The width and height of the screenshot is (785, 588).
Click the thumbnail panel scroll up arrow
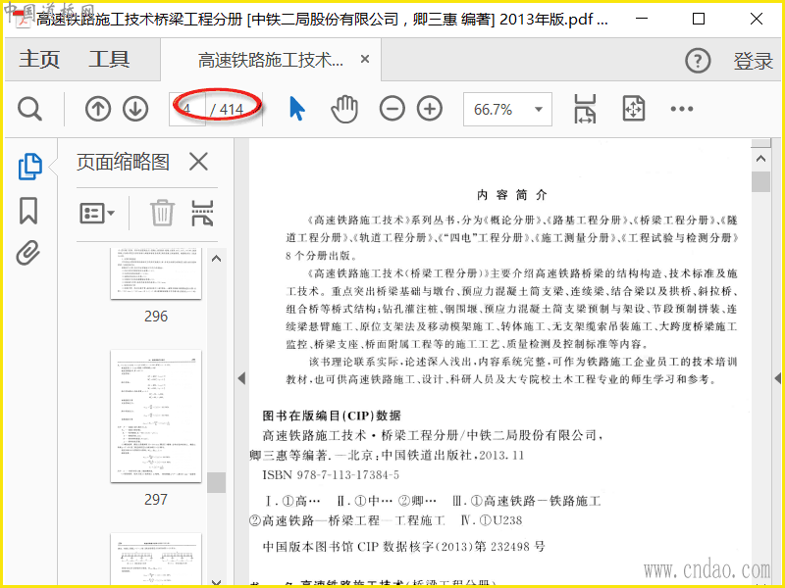click(x=216, y=259)
